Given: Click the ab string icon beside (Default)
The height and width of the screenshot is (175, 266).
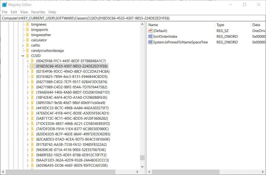Looking at the screenshot, I should point(150,31).
